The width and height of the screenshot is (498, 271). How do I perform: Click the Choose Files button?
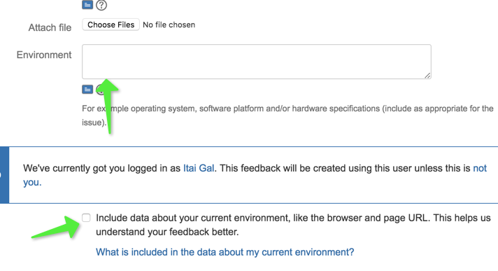click(111, 25)
